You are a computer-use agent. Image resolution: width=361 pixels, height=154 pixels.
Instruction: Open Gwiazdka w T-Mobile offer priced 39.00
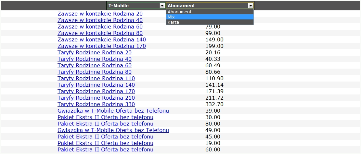pos(113,111)
